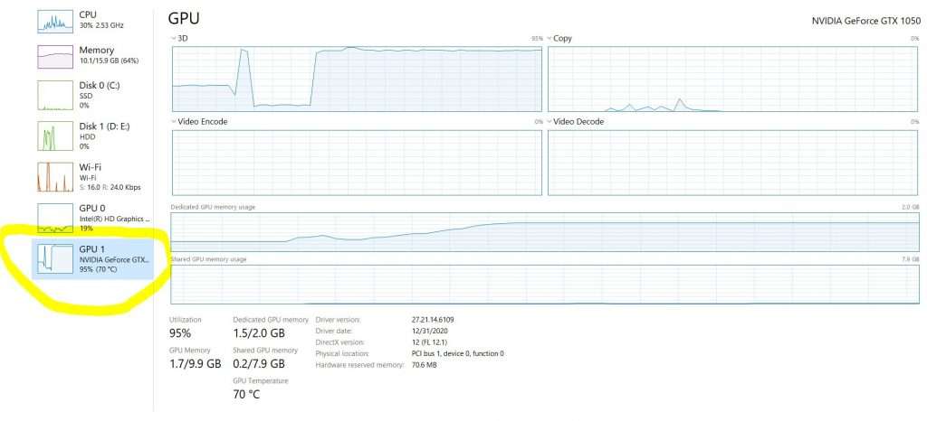Click the GPU Temperature 70 °C reading
Image resolution: width=927 pixels, height=421 pixels.
[246, 395]
